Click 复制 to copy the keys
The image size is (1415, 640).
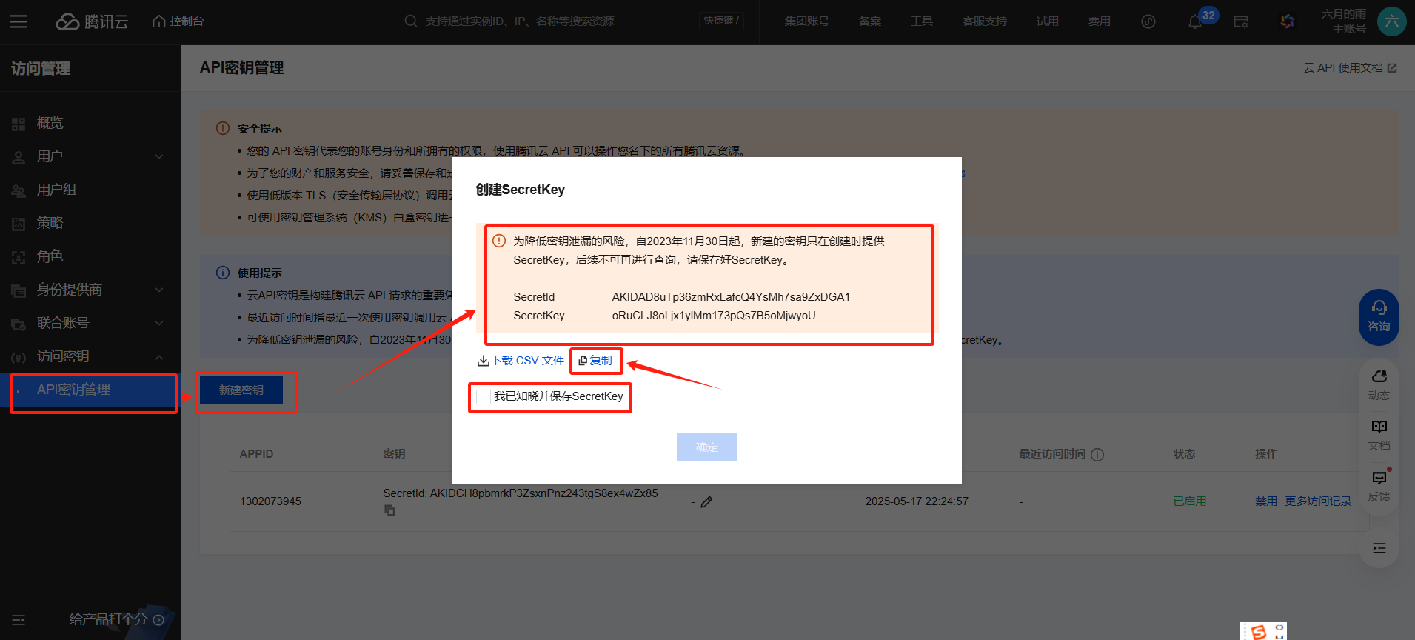595,361
